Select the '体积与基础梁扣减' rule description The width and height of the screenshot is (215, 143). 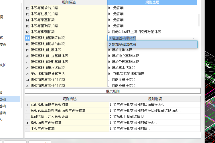(x=68, y=26)
